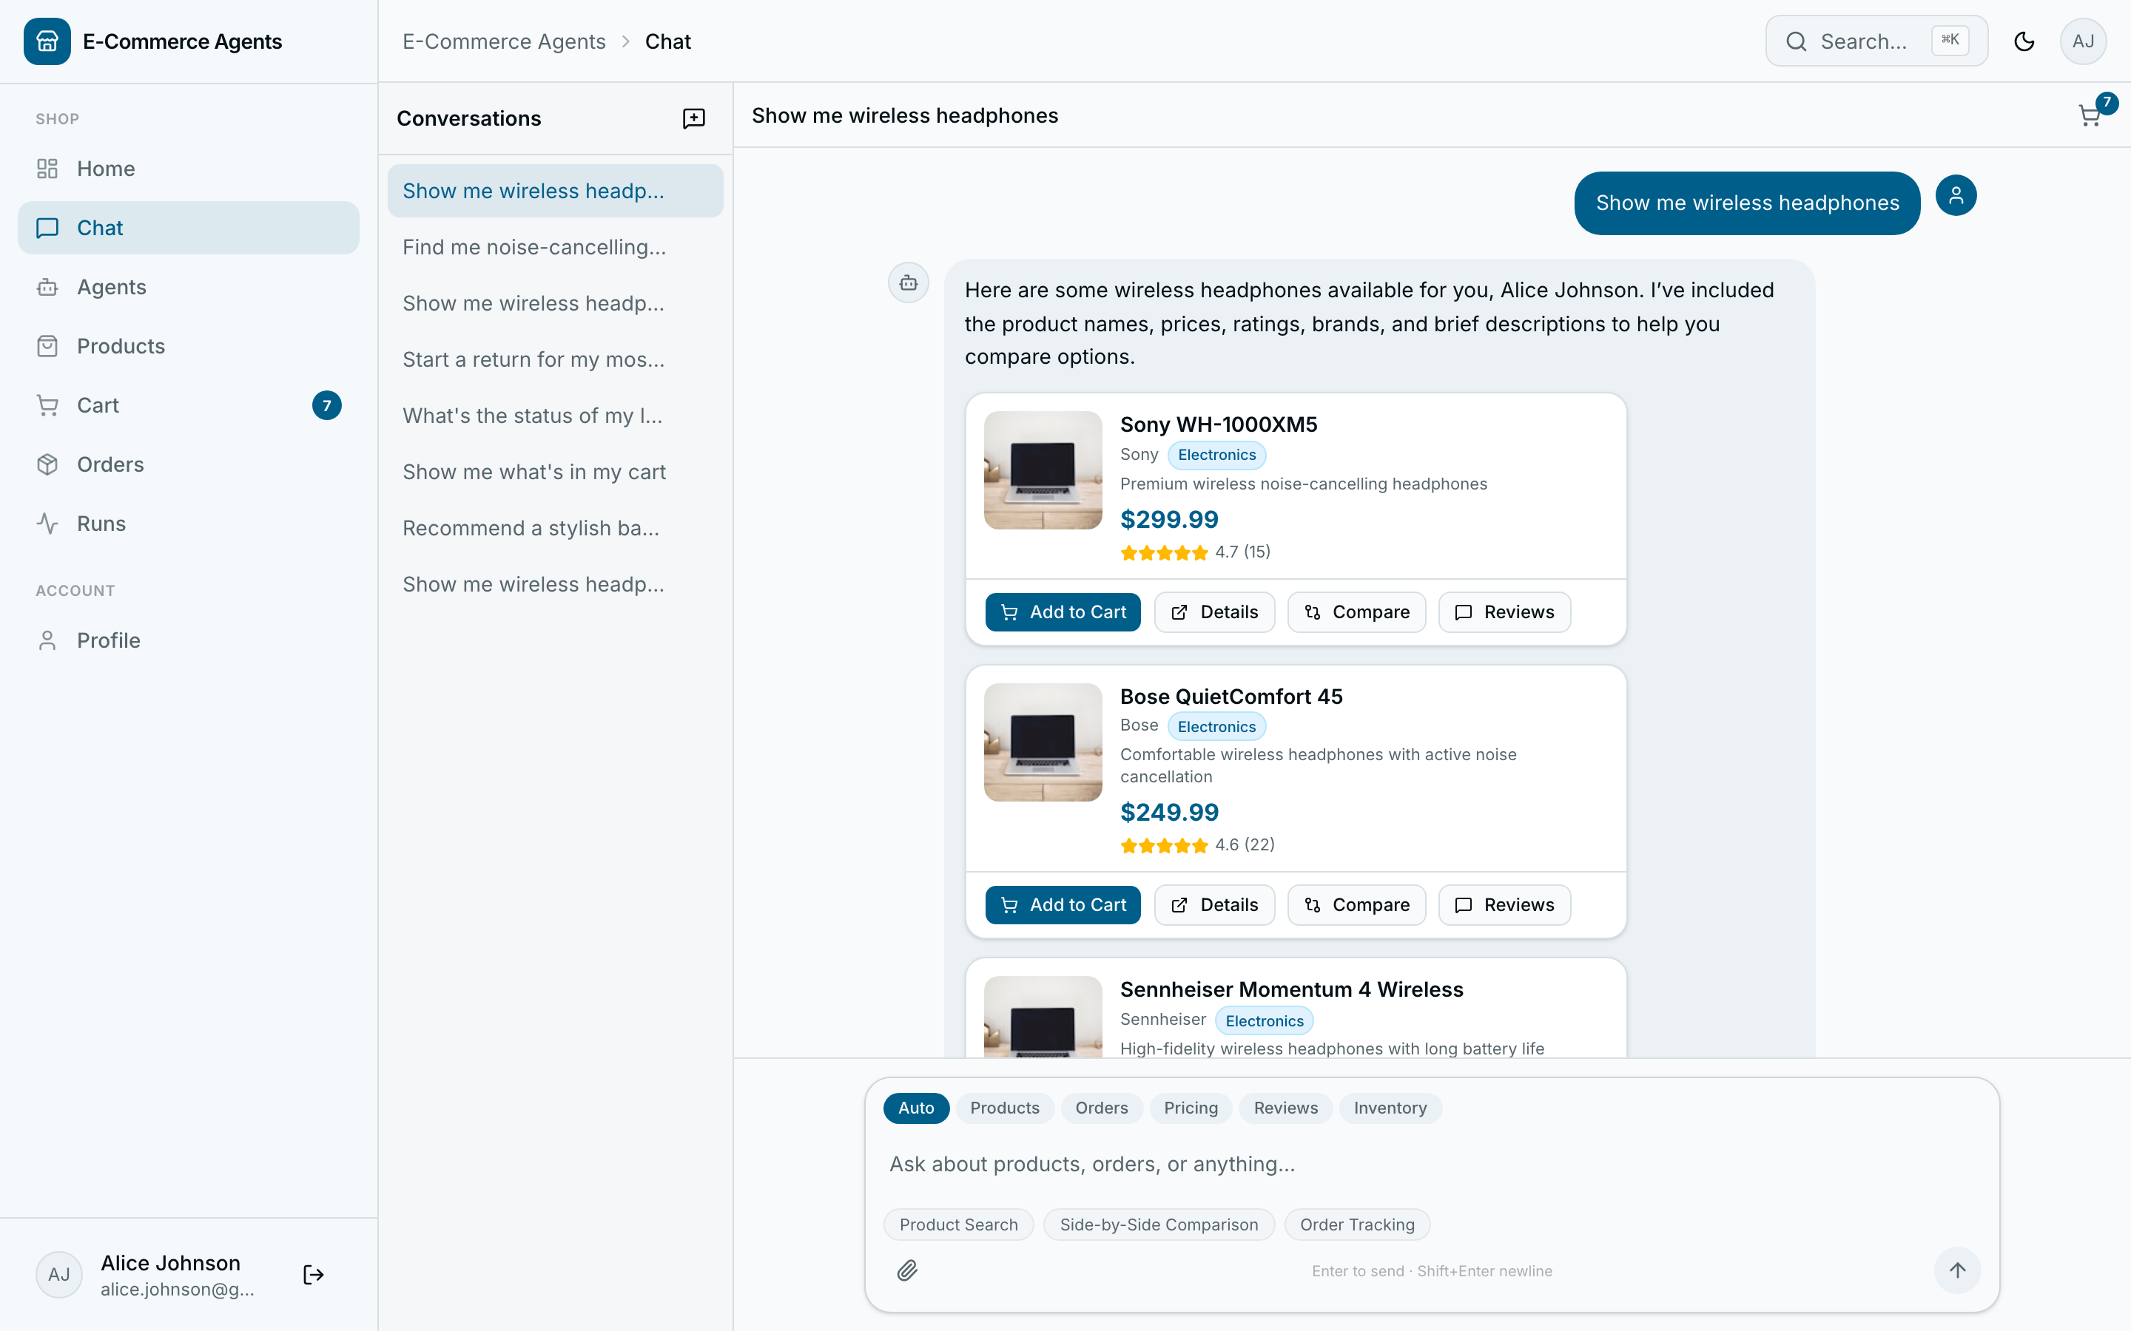This screenshot has width=2131, height=1331.
Task: View Orders in the sidebar
Action: (189, 464)
